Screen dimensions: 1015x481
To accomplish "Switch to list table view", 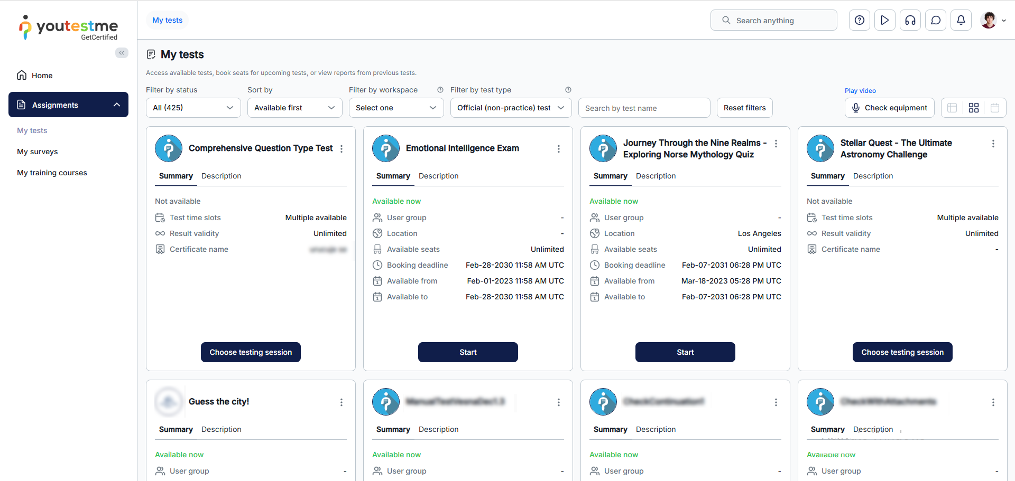I will [952, 108].
